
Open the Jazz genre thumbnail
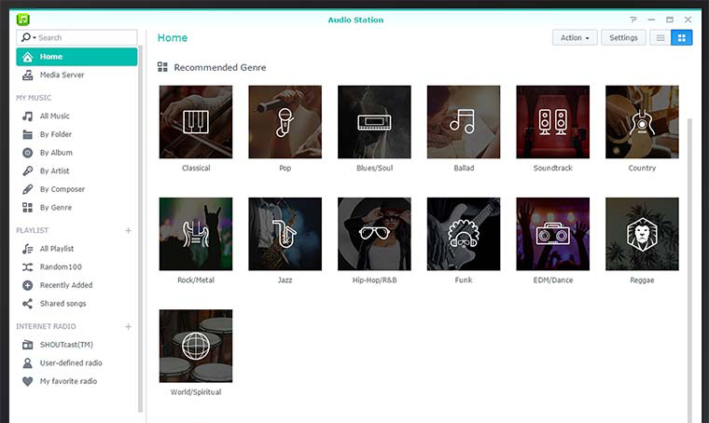[285, 234]
